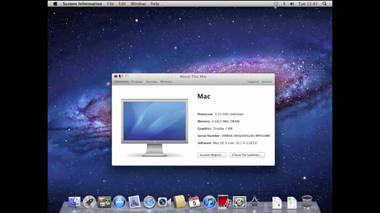Click Check for Updates button
Image resolution: width=380 pixels, height=213 pixels.
247,155
